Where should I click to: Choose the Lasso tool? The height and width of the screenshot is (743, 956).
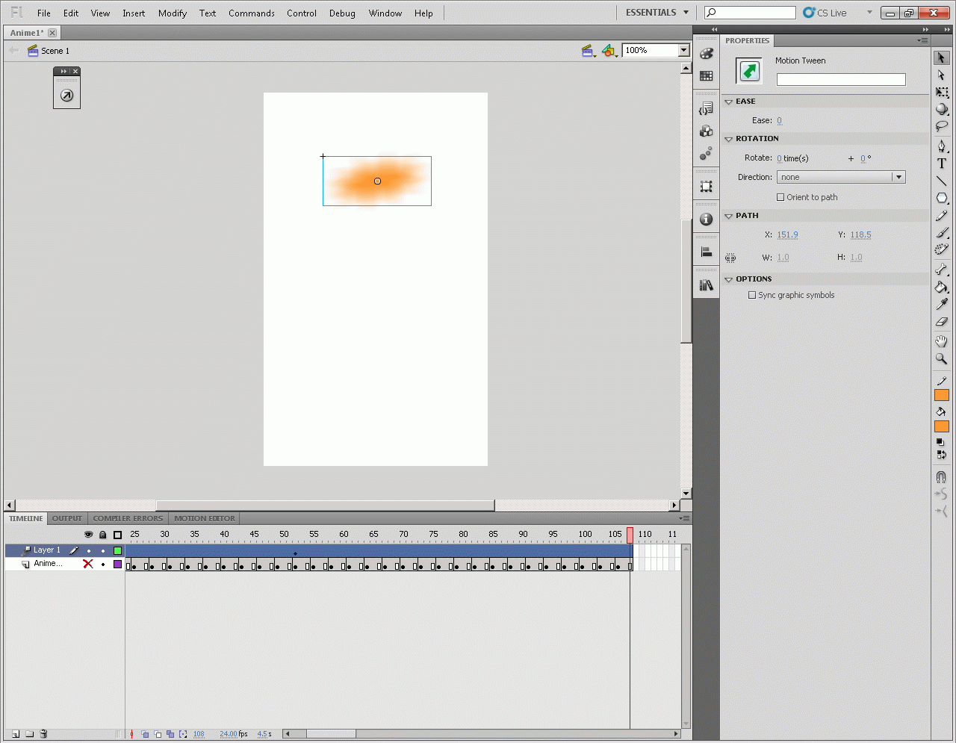[x=941, y=126]
